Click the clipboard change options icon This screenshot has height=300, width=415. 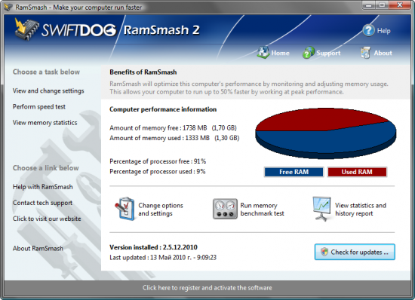coord(124,209)
